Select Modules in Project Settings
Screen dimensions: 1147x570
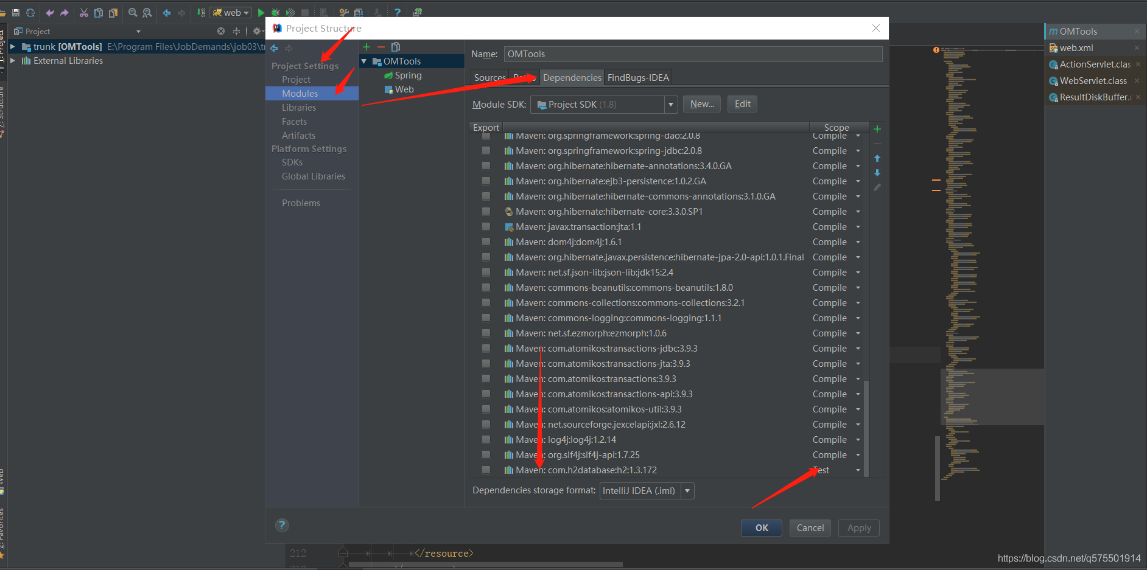312,93
